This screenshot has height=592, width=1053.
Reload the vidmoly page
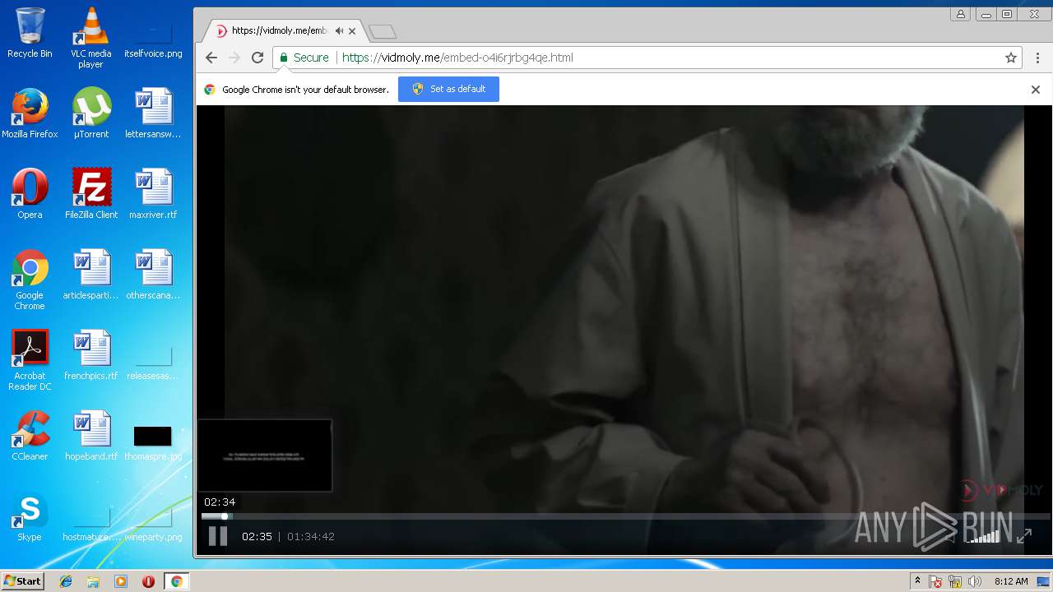pos(257,58)
